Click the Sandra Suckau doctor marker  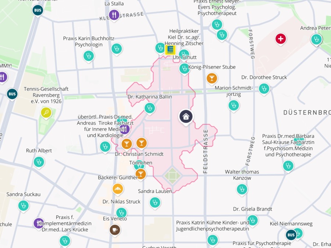pos(24,206)
